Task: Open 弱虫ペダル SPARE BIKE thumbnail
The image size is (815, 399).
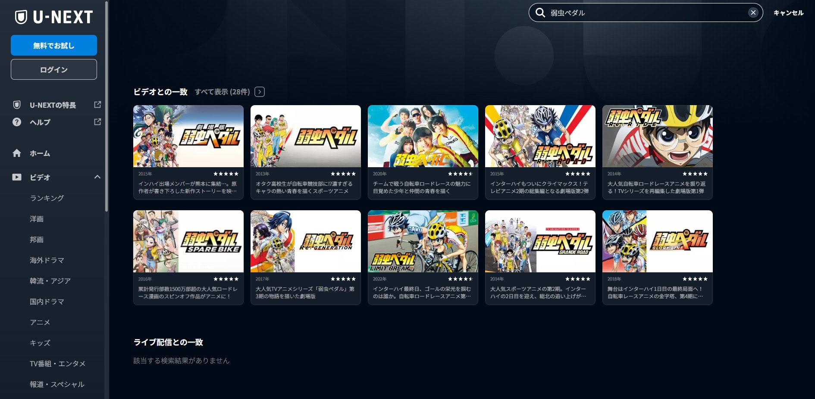Action: 188,241
